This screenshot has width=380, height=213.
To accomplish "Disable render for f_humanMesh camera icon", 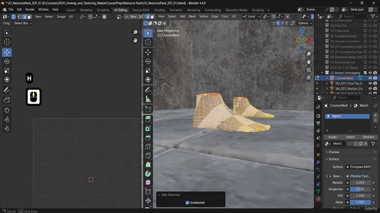I will point(375,78).
